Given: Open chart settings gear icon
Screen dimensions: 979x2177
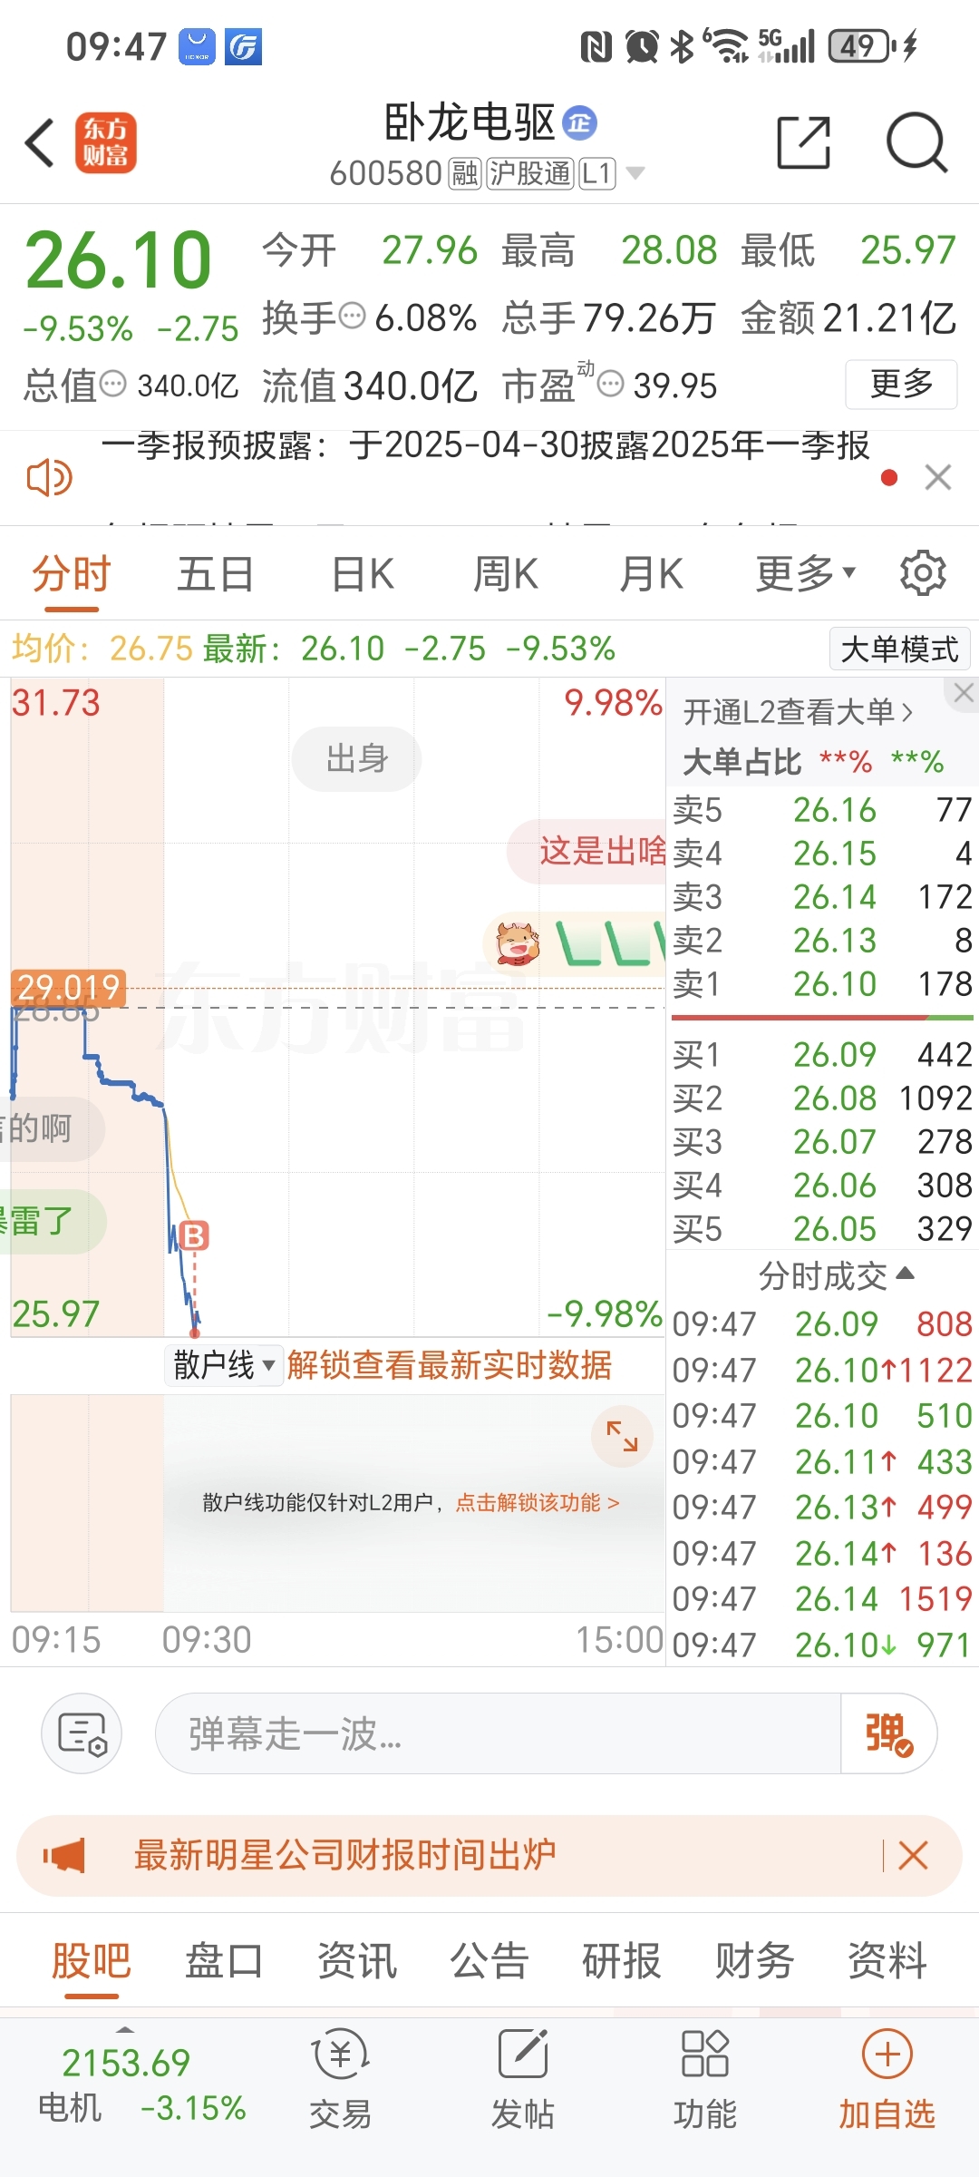Looking at the screenshot, I should (x=923, y=572).
